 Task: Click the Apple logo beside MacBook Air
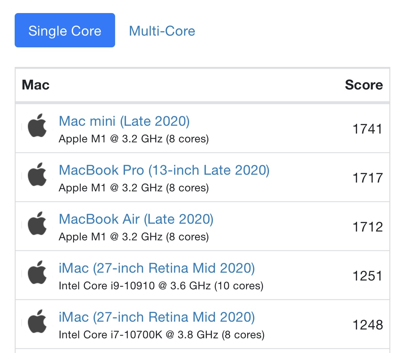pyautogui.click(x=37, y=224)
